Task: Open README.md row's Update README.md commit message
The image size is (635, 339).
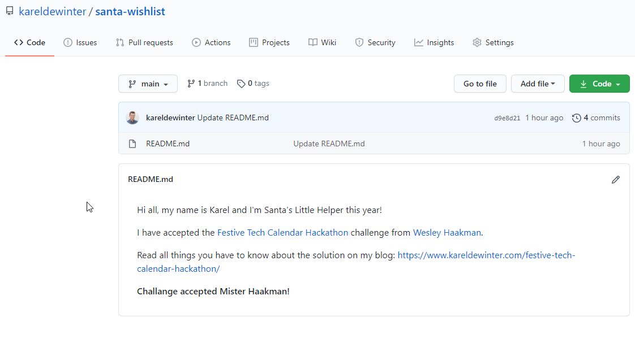Action: point(329,144)
